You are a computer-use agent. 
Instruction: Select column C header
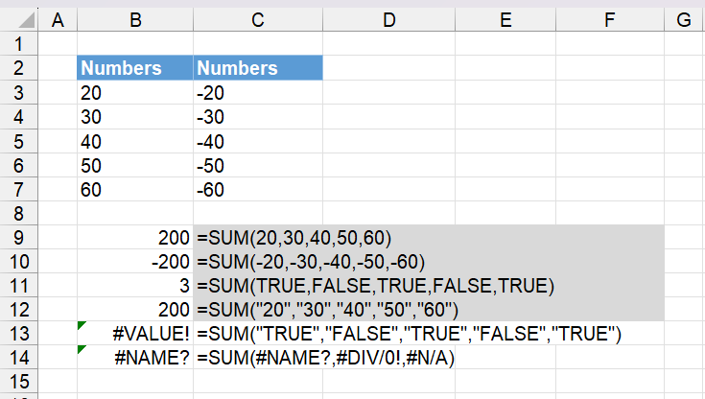point(258,20)
